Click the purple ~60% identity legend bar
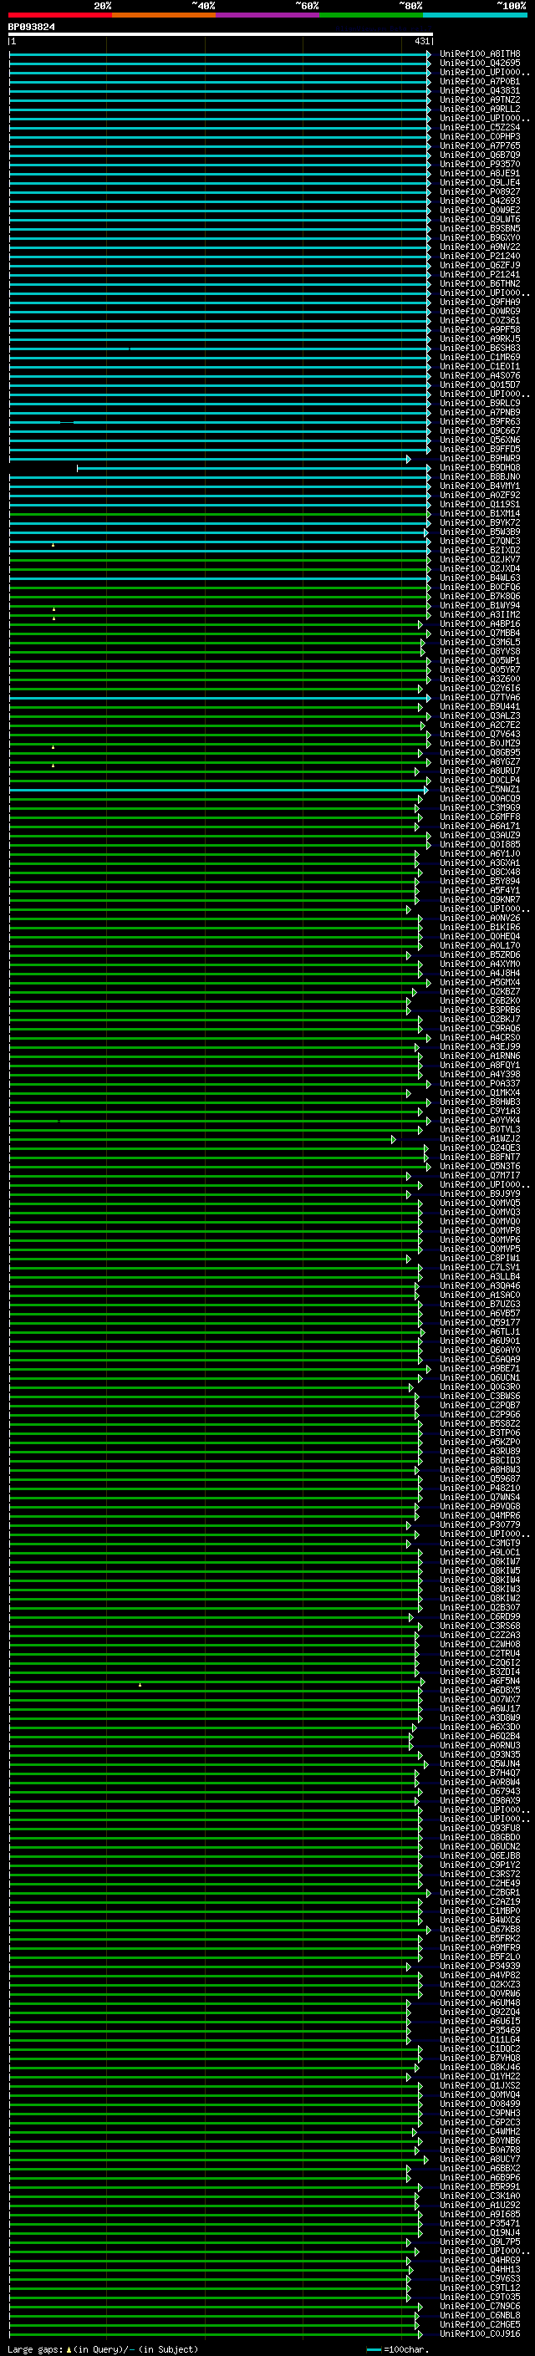The image size is (535, 2356). 268,15
